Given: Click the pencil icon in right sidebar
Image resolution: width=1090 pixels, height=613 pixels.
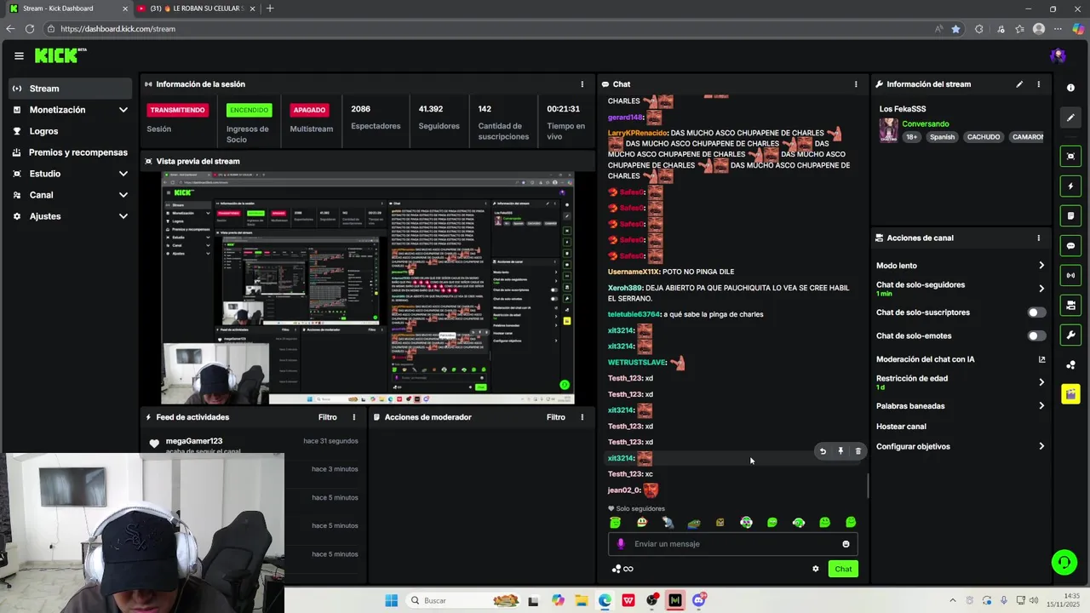Looking at the screenshot, I should 1070,117.
